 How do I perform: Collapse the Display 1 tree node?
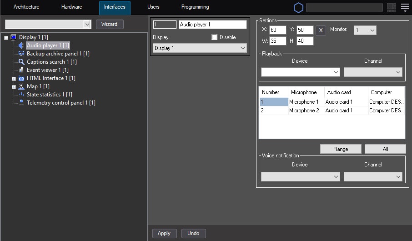[x=6, y=38]
